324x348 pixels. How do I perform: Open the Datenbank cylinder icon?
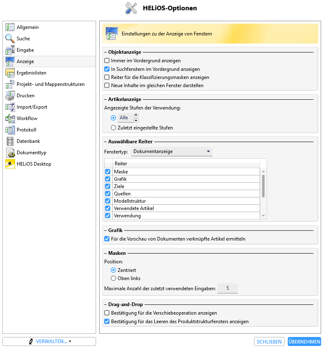tap(10, 141)
